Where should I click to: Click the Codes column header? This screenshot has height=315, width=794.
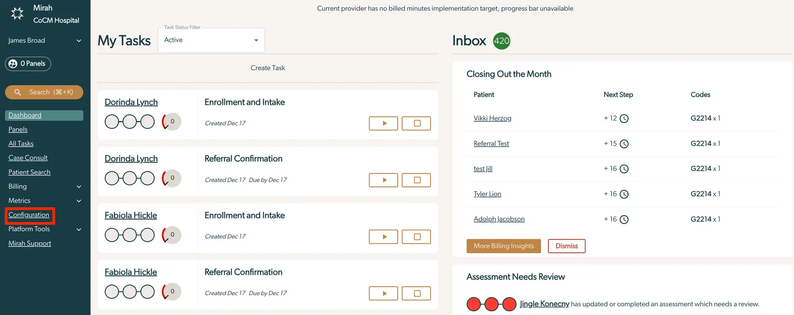tap(701, 95)
